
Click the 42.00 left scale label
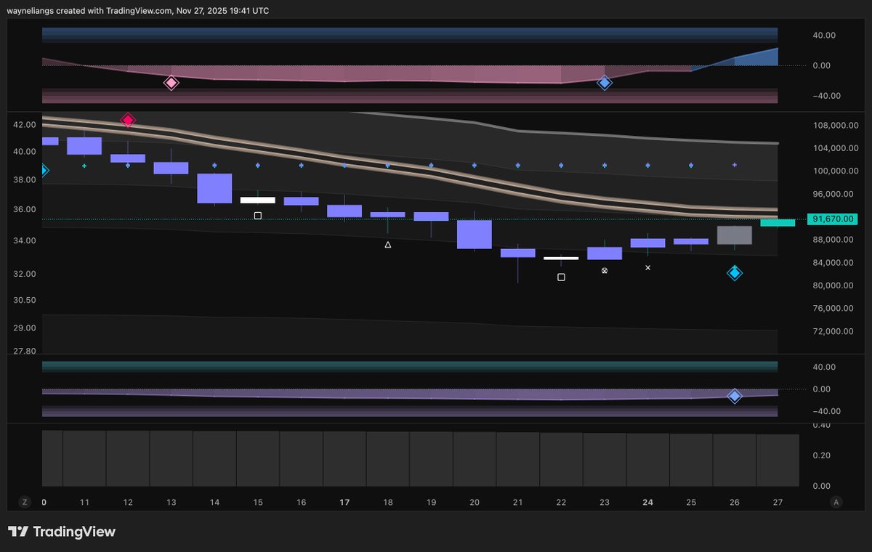[x=24, y=125]
